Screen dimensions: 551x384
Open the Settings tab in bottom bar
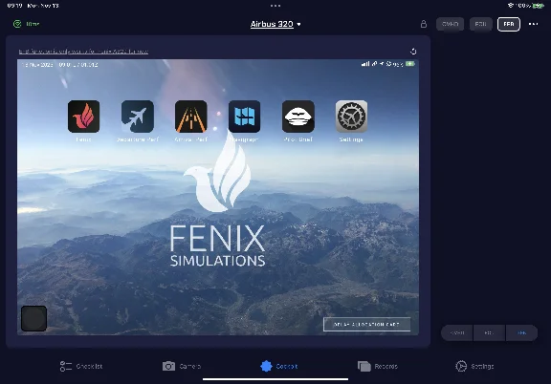474,366
